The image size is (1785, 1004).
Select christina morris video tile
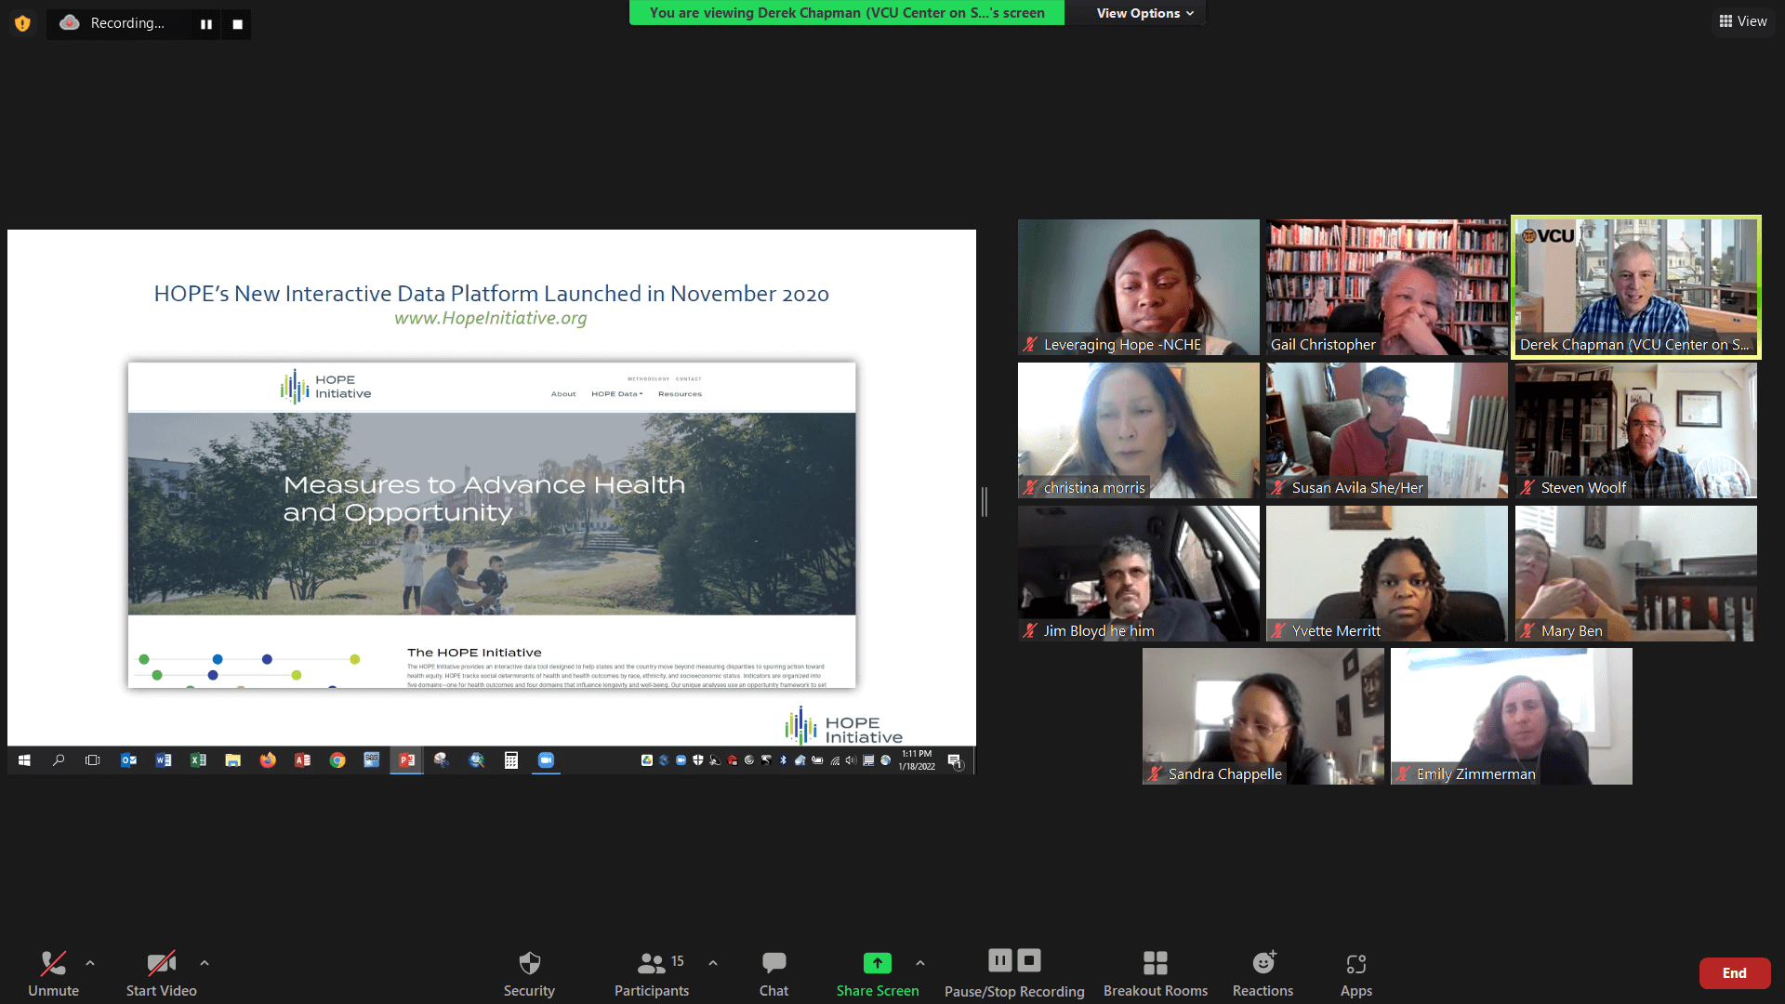pos(1139,430)
